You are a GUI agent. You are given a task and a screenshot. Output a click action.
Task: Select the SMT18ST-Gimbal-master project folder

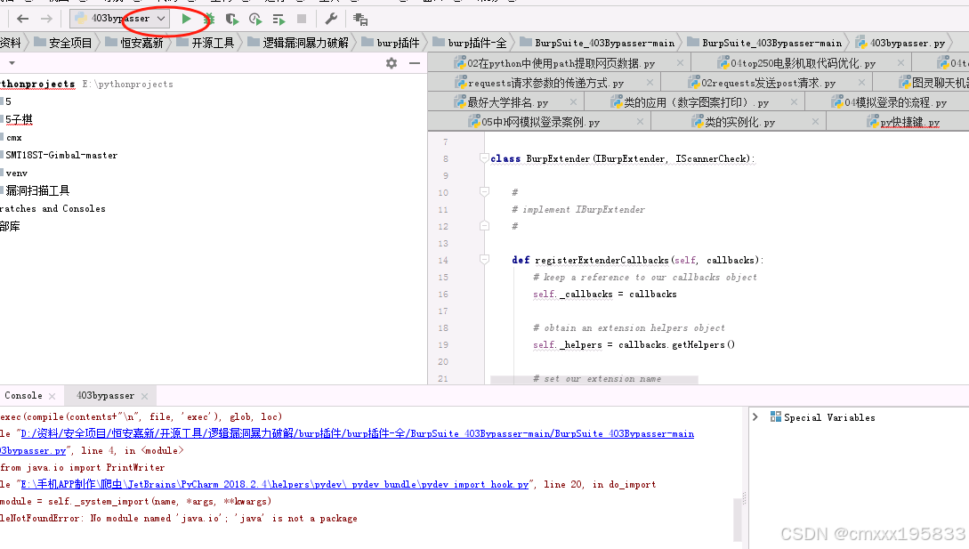[60, 154]
